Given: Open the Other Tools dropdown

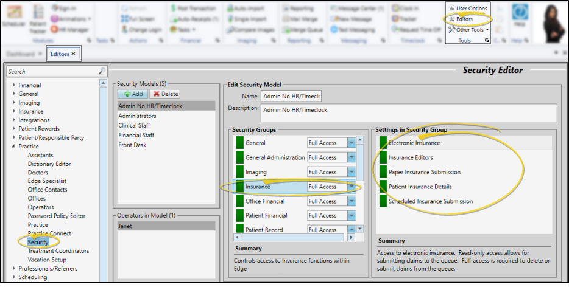Looking at the screenshot, I should 469,29.
